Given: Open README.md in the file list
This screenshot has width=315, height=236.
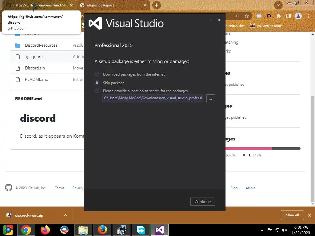Looking at the screenshot, I should 37,80.
